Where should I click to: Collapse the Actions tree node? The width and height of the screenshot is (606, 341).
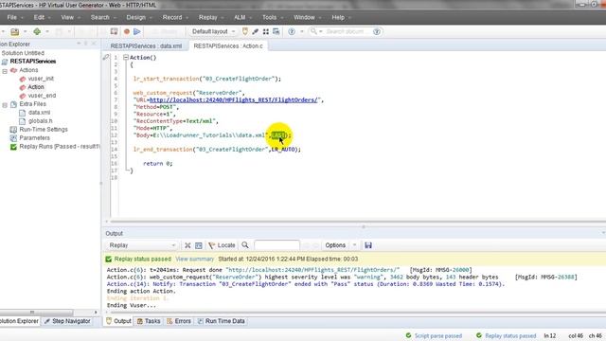point(5,71)
